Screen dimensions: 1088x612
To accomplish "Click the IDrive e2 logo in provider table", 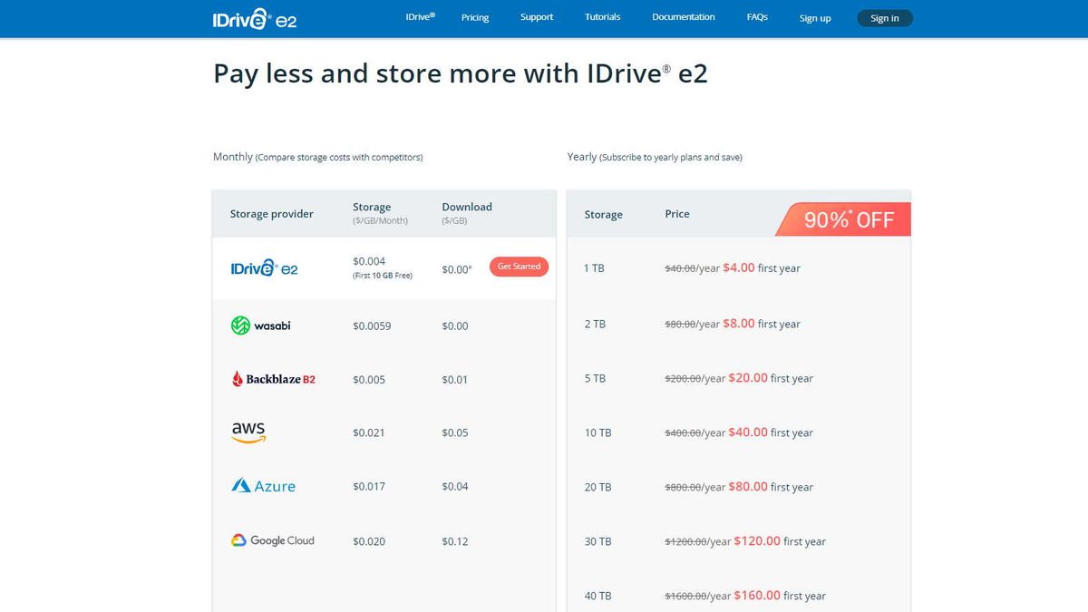I will point(264,268).
